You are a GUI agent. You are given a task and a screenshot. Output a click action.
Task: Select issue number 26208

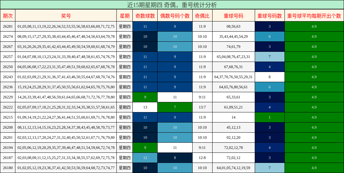[8, 127]
